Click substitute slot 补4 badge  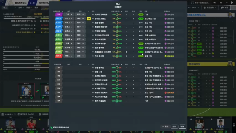(58, 80)
